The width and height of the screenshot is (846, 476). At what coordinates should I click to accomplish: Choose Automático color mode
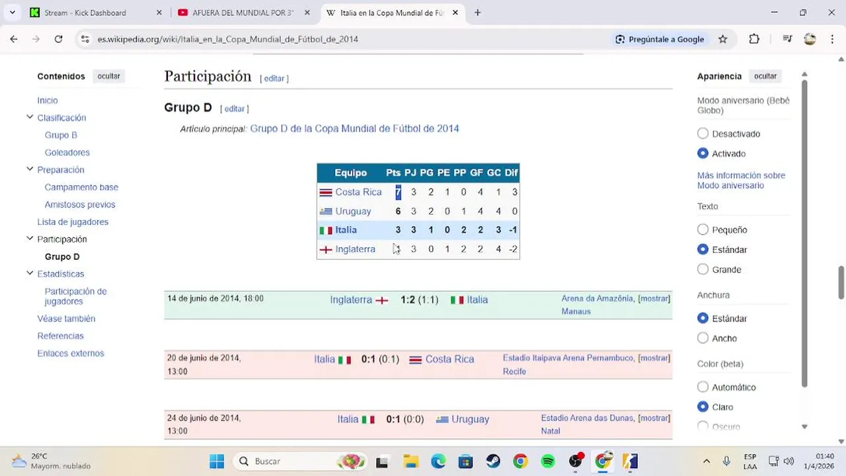(703, 387)
